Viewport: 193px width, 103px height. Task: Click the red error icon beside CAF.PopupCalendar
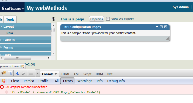point(2,87)
